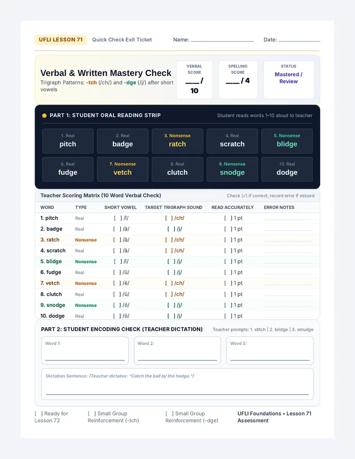The height and width of the screenshot is (459, 355).
Task: Click 'Nonsense' type label for vetch row
Action: click(86, 283)
